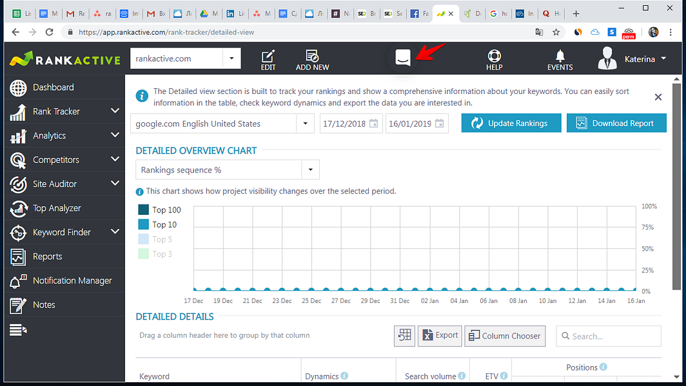Click the Reports document icon
Screen dimensions: 686x386
coord(18,257)
